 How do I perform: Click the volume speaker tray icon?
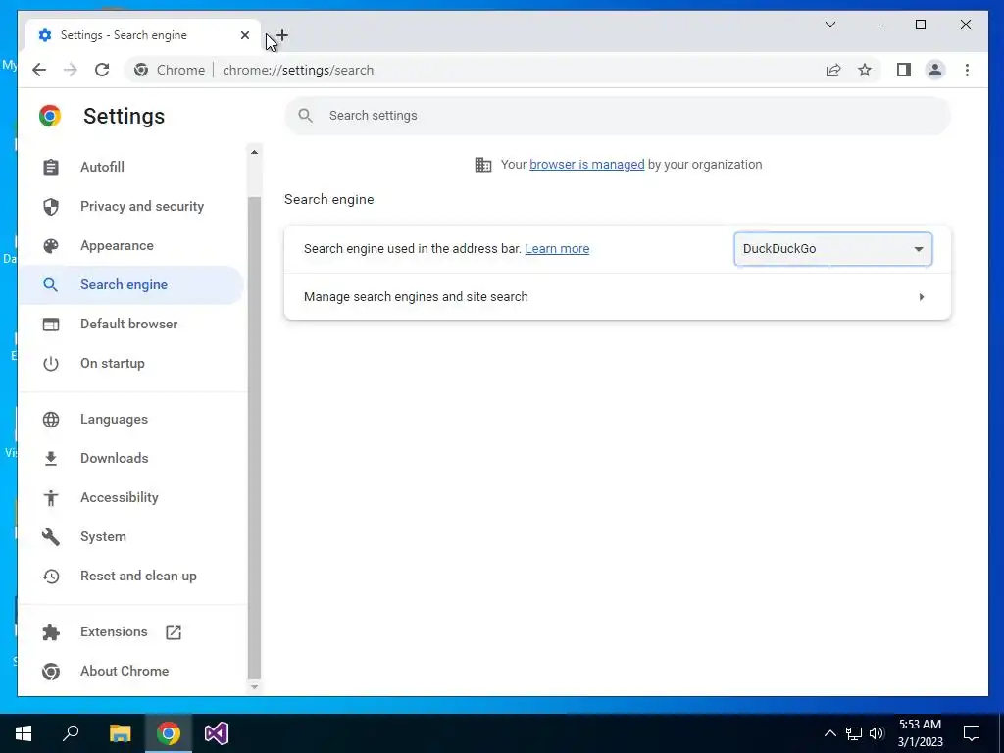click(877, 733)
